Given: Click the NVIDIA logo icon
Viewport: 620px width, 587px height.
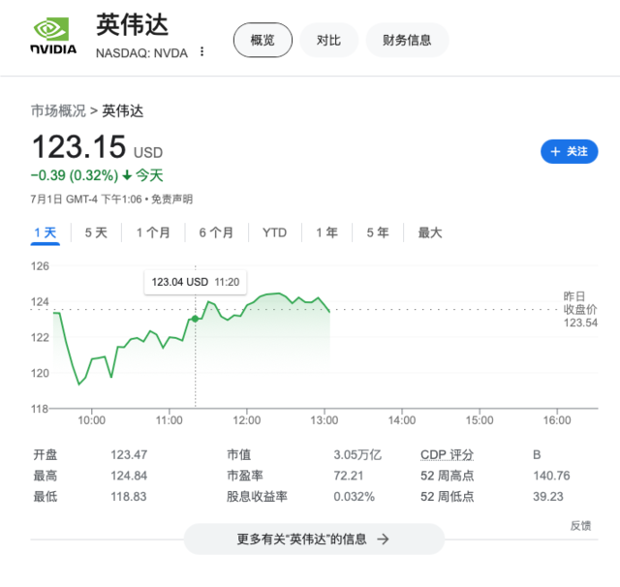Looking at the screenshot, I should click(x=53, y=36).
